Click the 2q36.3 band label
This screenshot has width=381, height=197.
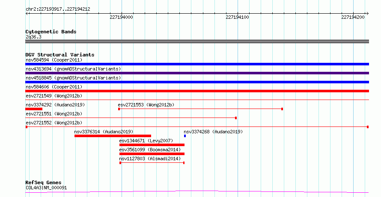[33, 37]
